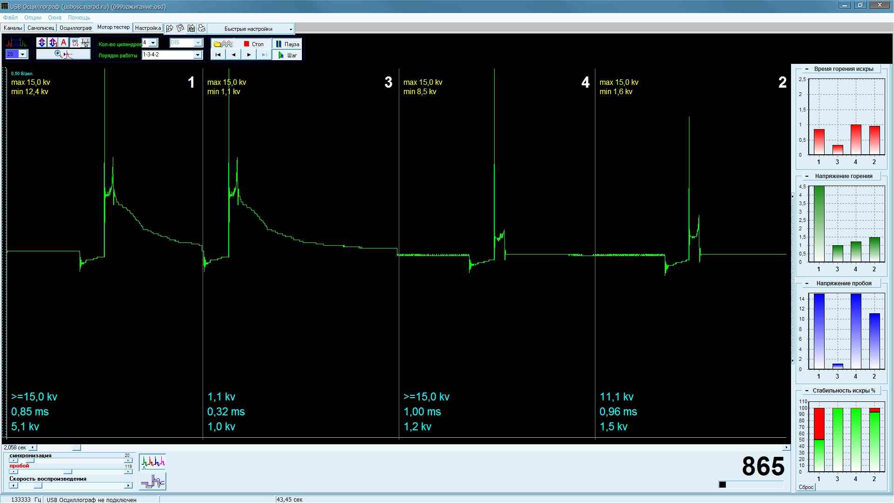894x503 pixels.
Task: Step back one frame
Action: pyautogui.click(x=233, y=55)
